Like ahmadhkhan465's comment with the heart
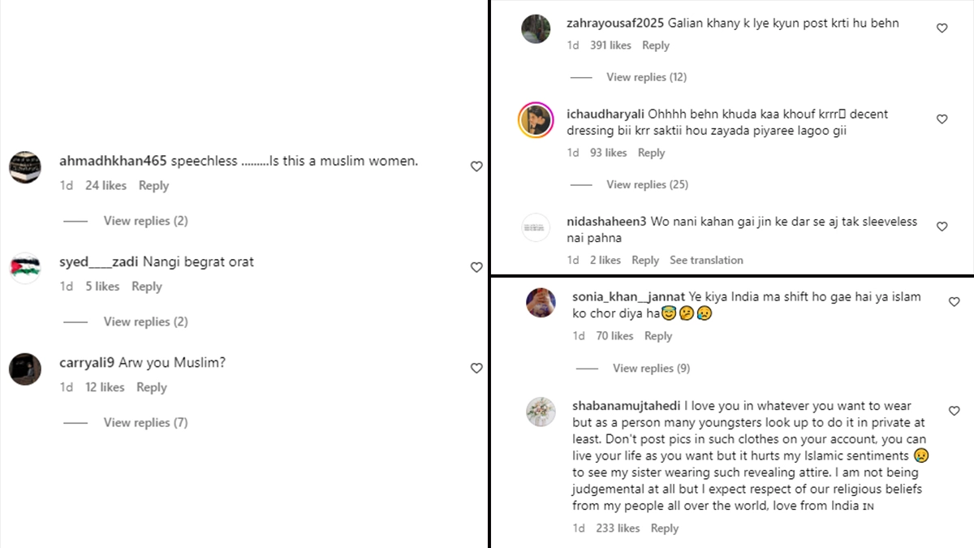 point(476,166)
